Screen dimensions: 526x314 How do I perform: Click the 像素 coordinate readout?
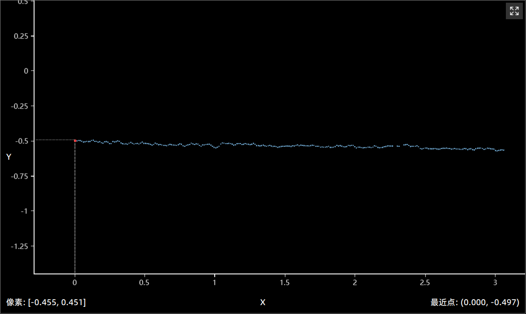[46, 302]
